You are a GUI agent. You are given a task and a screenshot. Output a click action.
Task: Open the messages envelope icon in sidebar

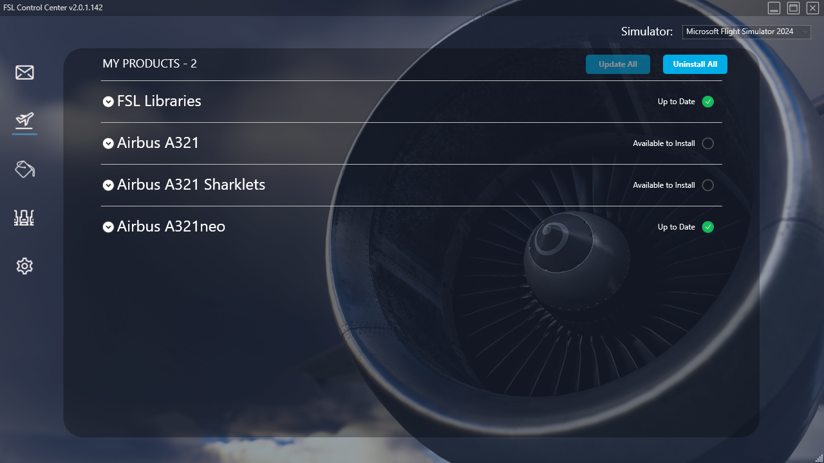tap(24, 73)
